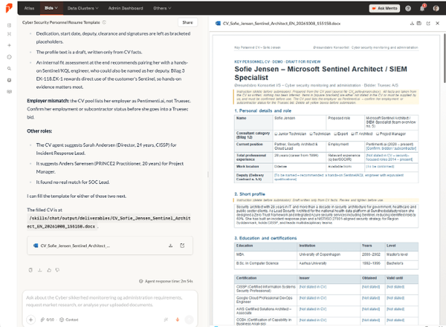446x327 pixels.
Task: Give thumbs down to the response
Action: click(58, 270)
